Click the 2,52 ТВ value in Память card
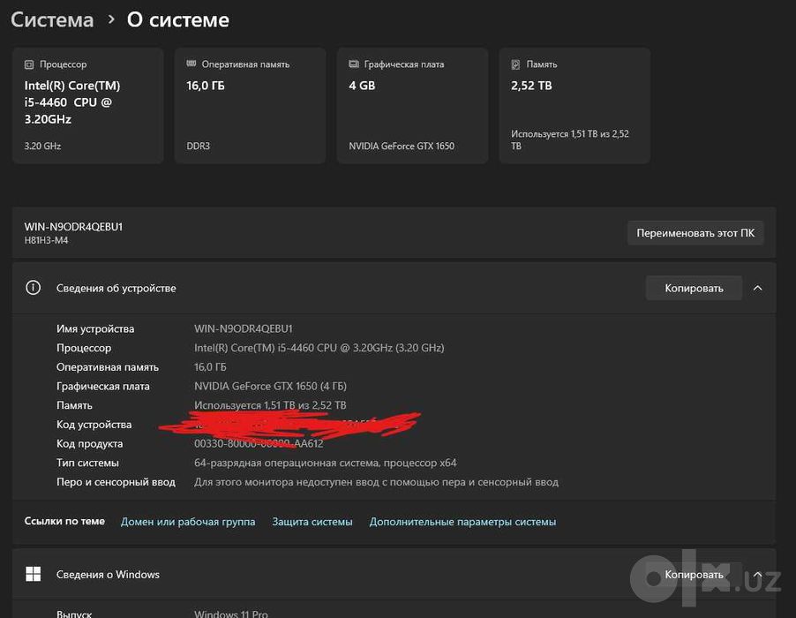The height and width of the screenshot is (618, 796). 531,86
